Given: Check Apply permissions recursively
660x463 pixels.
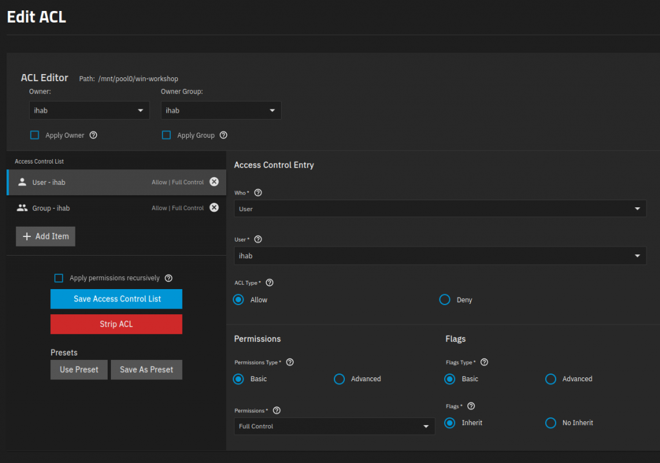Looking at the screenshot, I should [x=59, y=278].
